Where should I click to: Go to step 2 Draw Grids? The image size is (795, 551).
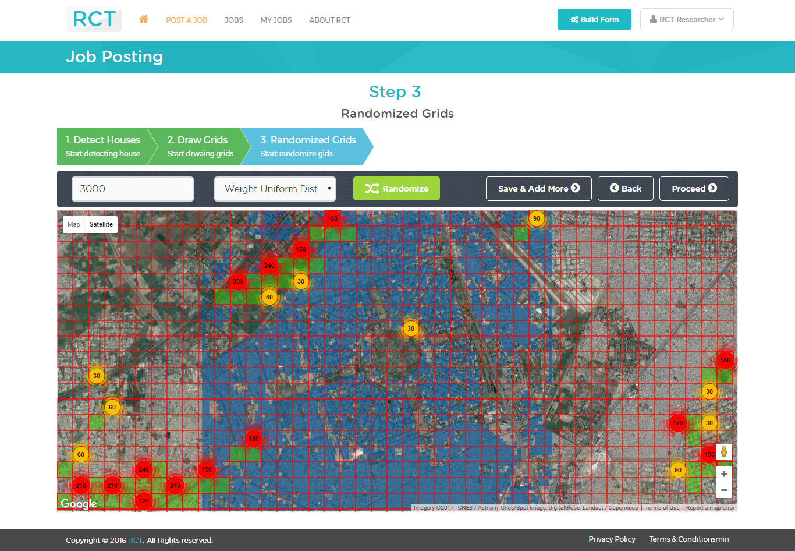tap(198, 146)
